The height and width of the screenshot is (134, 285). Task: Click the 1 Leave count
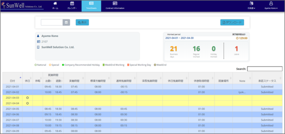[237, 49]
